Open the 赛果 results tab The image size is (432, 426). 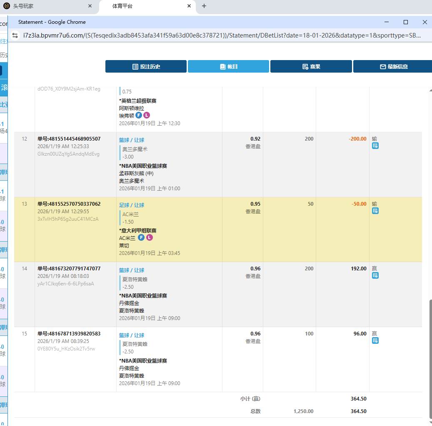(311, 66)
